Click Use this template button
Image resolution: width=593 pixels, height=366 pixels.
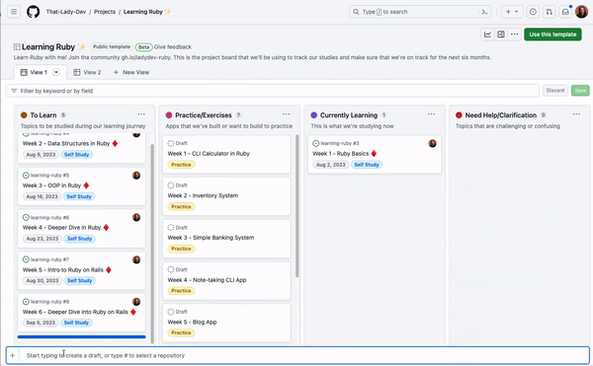(552, 35)
